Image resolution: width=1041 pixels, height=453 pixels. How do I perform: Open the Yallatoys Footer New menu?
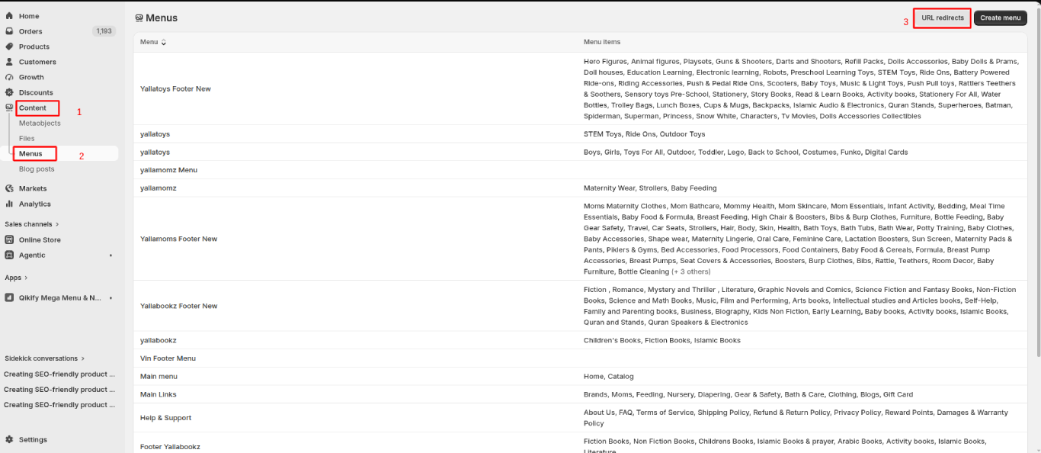coord(175,88)
